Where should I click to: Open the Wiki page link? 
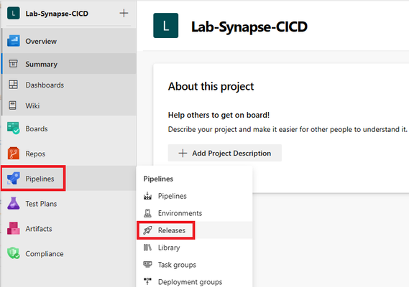[x=32, y=105]
